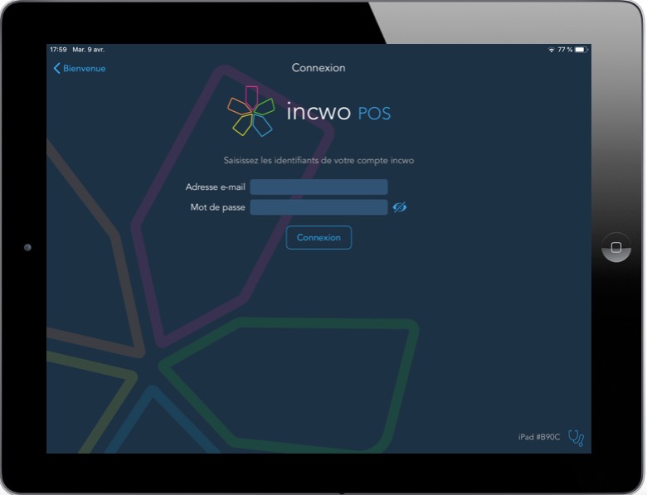647x495 pixels.
Task: Tap the 17:59 clock in status bar
Action: click(58, 50)
